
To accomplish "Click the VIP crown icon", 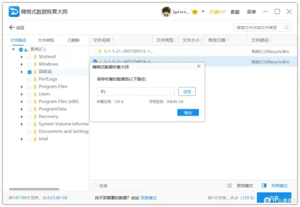I will [194, 12].
